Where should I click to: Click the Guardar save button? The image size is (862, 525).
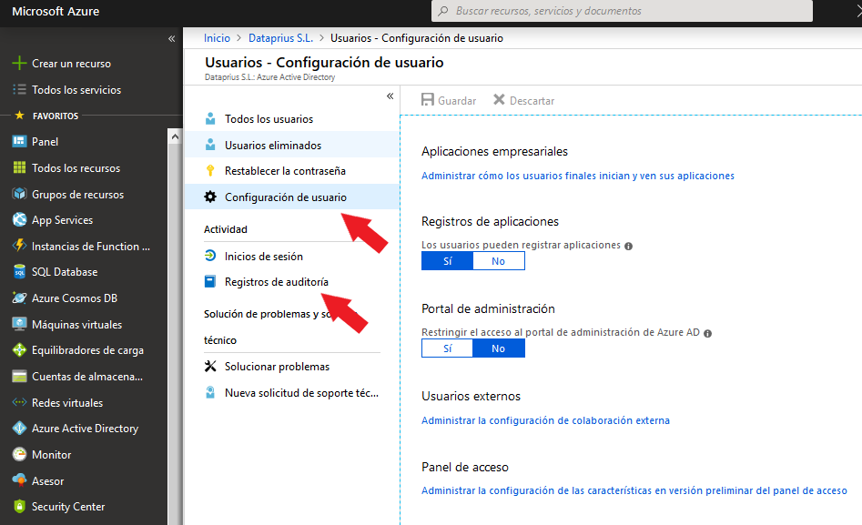pyautogui.click(x=449, y=100)
